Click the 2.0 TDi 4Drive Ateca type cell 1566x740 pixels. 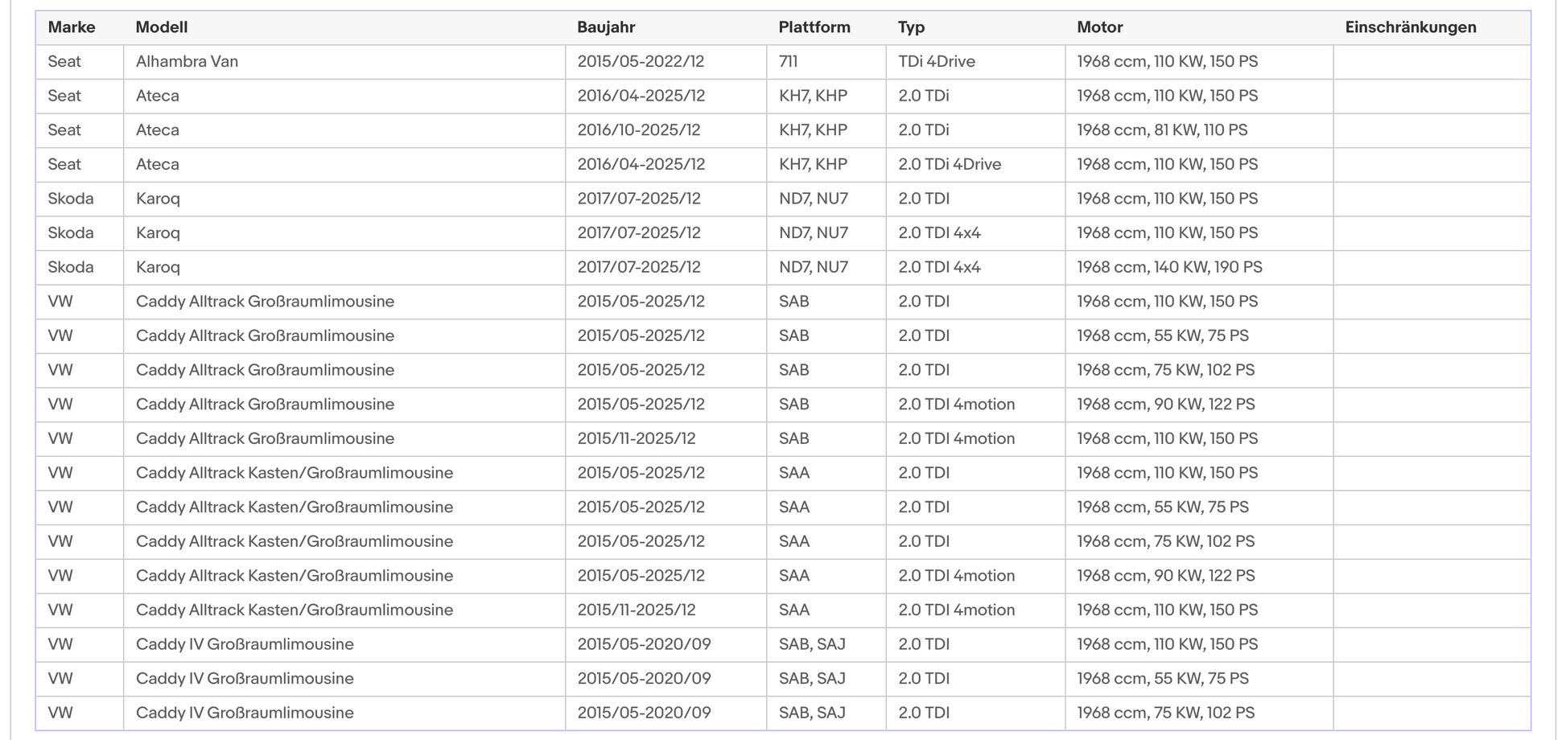pos(975,165)
